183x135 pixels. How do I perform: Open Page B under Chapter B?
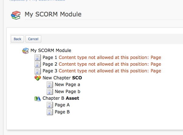(62, 112)
